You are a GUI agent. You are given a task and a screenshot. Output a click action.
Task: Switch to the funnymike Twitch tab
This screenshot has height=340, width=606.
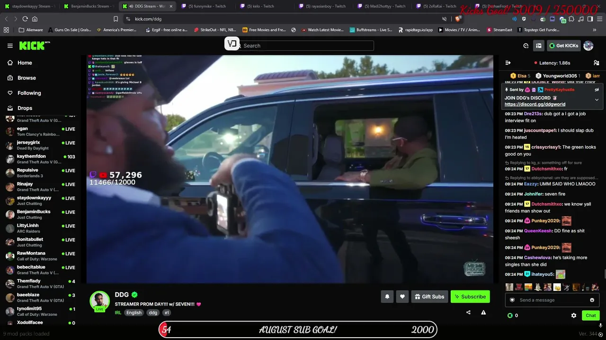pyautogui.click(x=205, y=6)
